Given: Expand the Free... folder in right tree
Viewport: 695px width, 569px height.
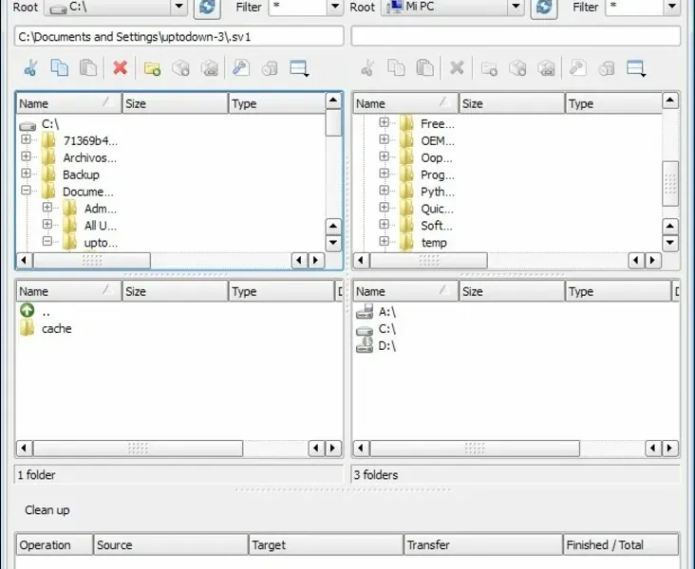Looking at the screenshot, I should [x=384, y=122].
